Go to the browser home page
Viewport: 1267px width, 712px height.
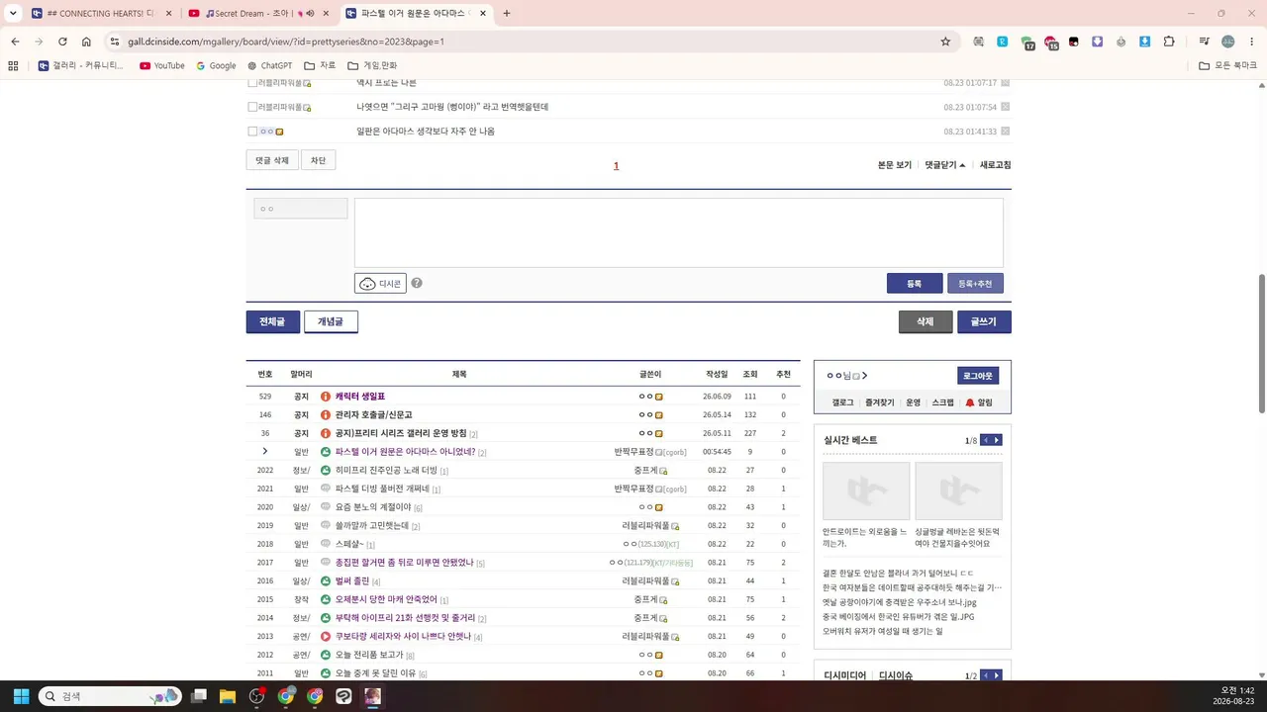(86, 42)
